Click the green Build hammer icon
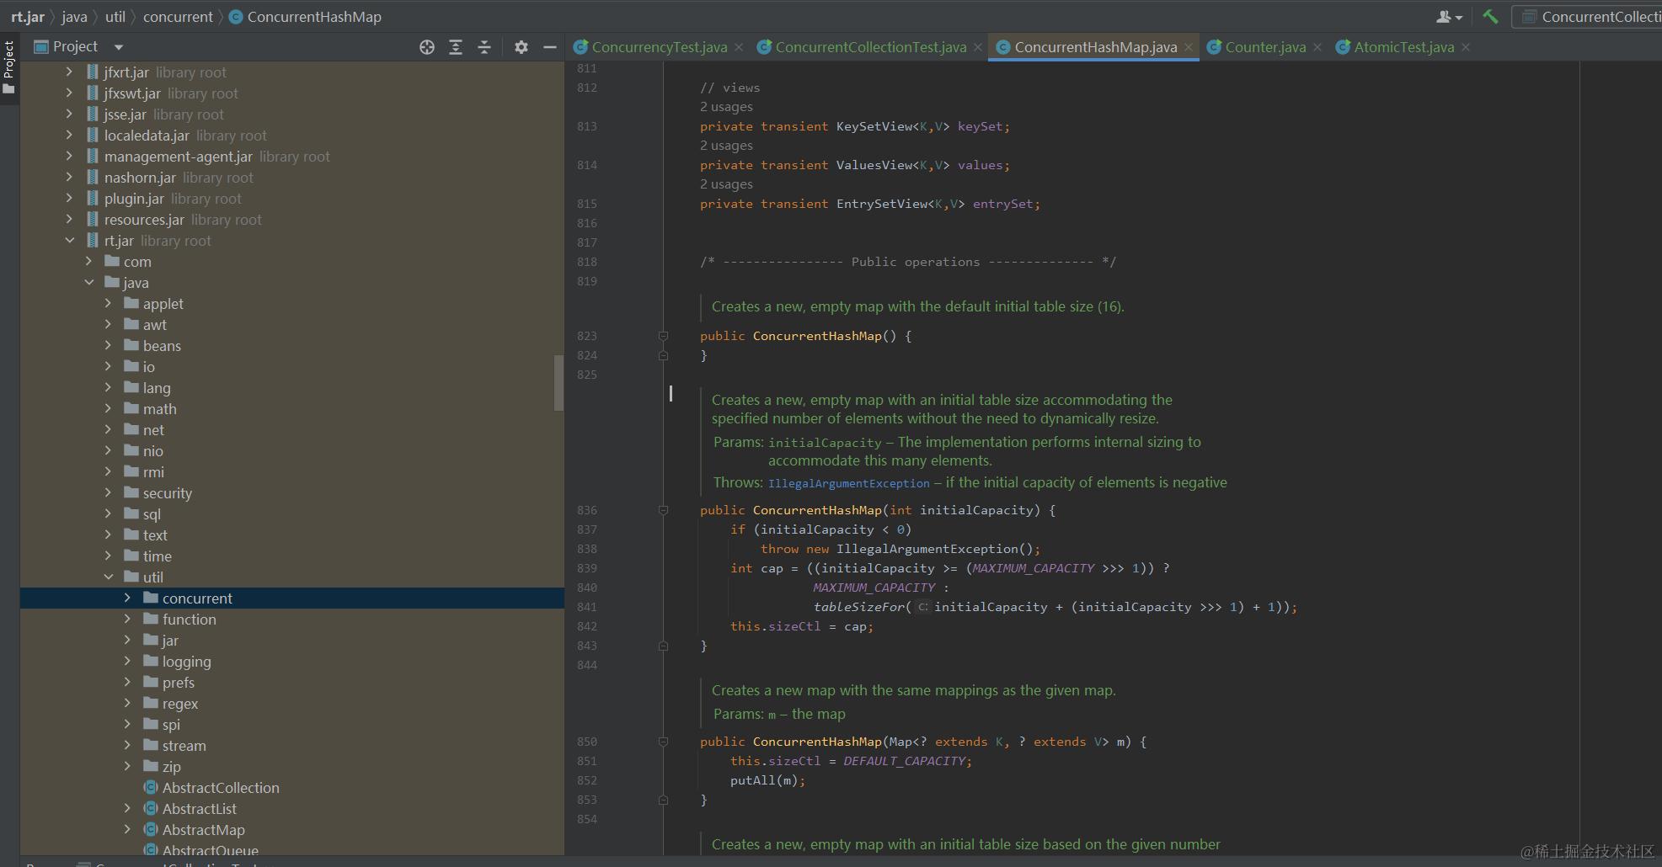This screenshot has height=867, width=1662. pos(1490,17)
